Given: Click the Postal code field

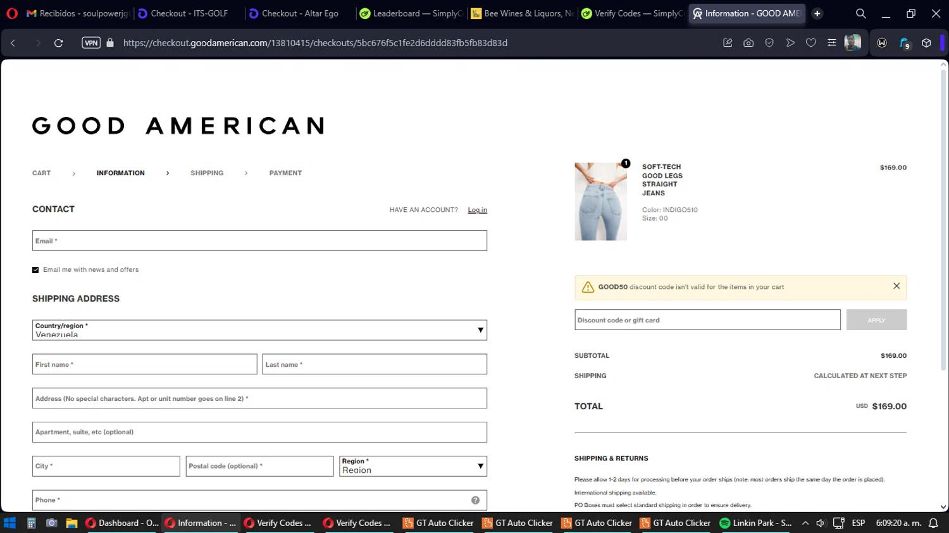Looking at the screenshot, I should click(259, 466).
